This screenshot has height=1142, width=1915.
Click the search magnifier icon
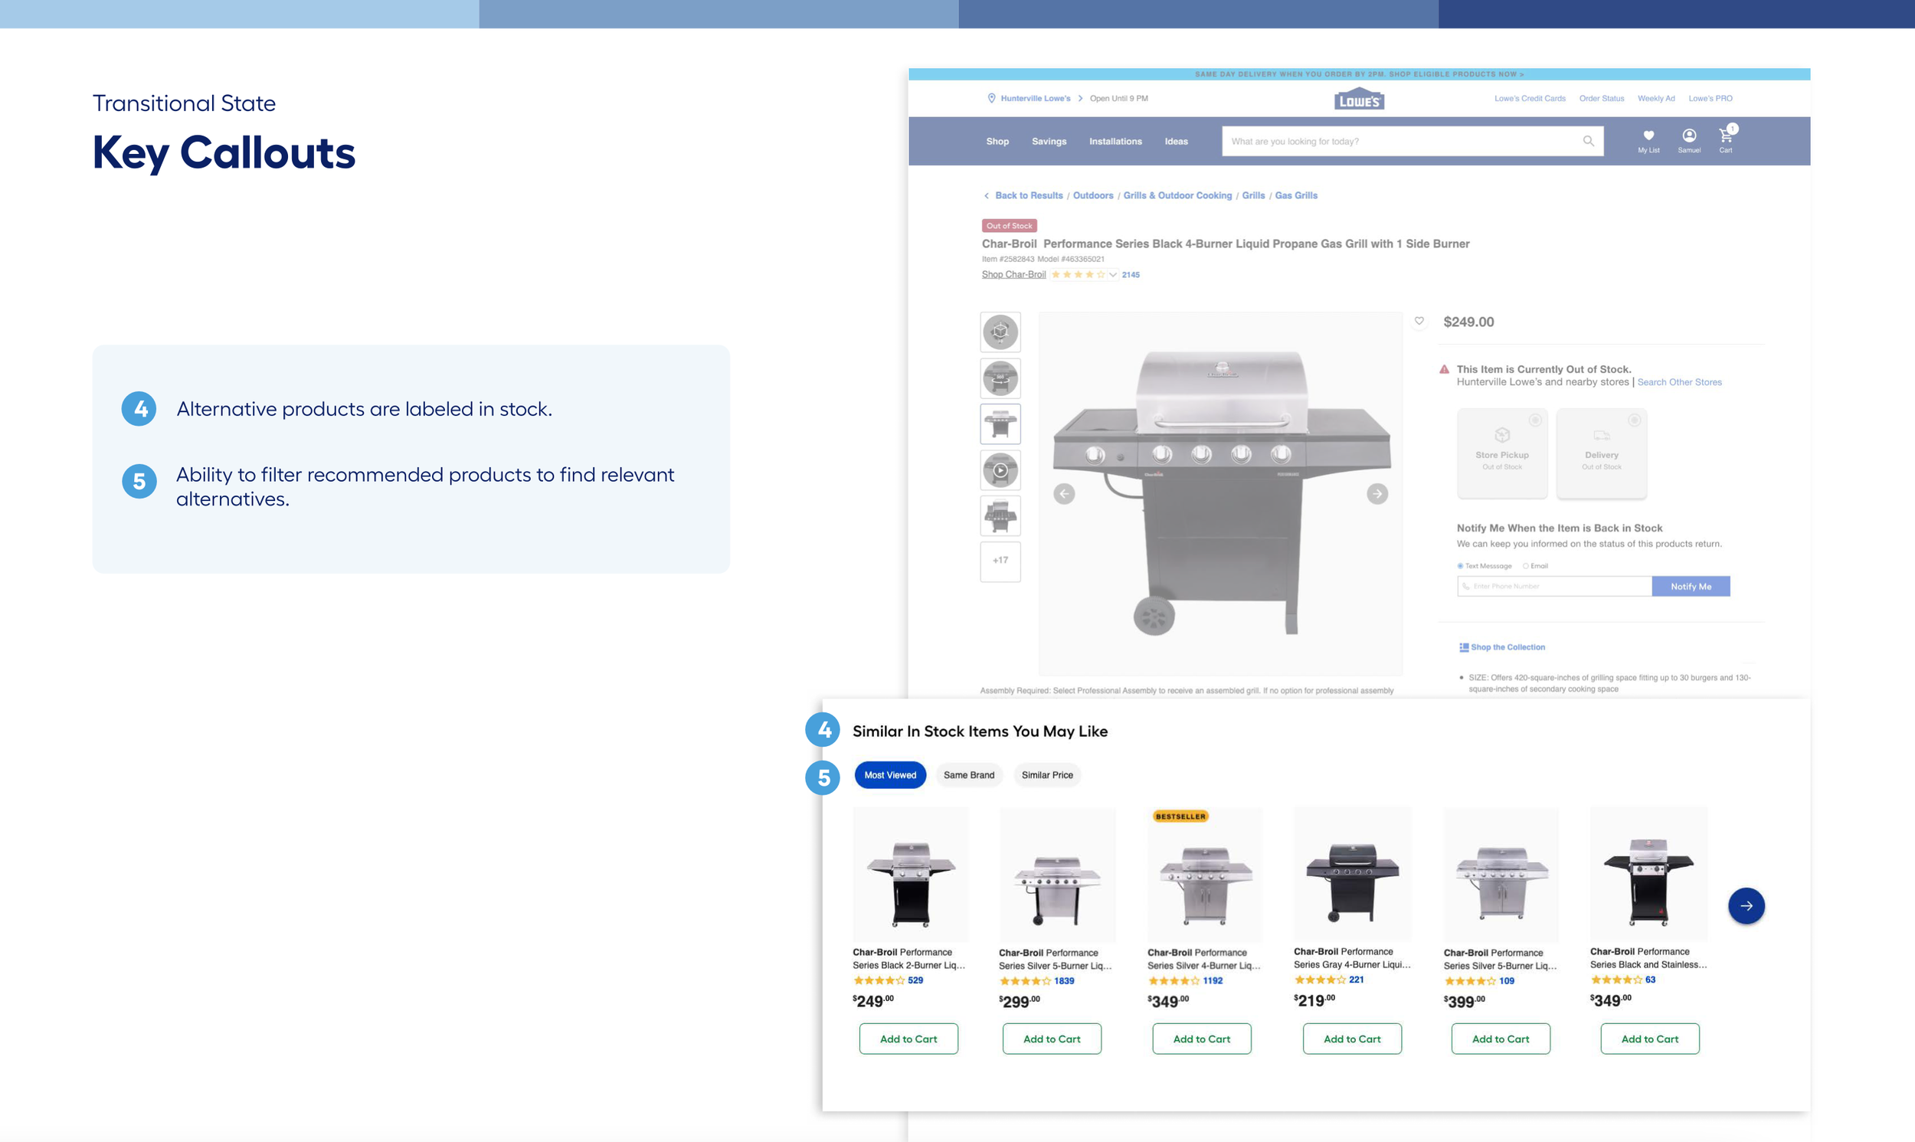[x=1588, y=141]
